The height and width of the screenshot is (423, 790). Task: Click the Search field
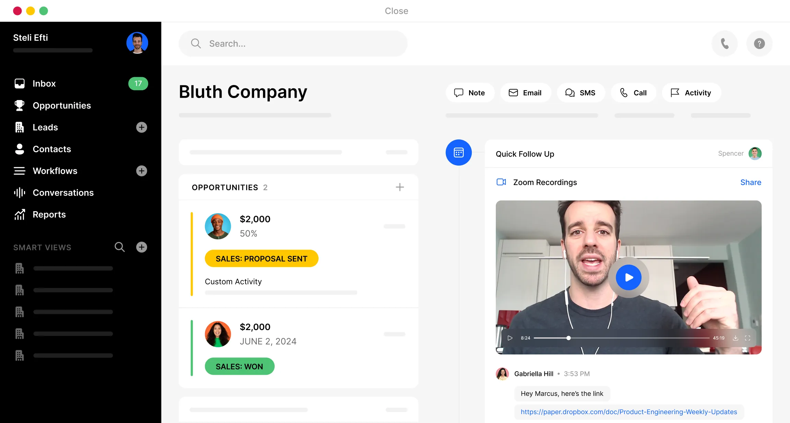[293, 44]
